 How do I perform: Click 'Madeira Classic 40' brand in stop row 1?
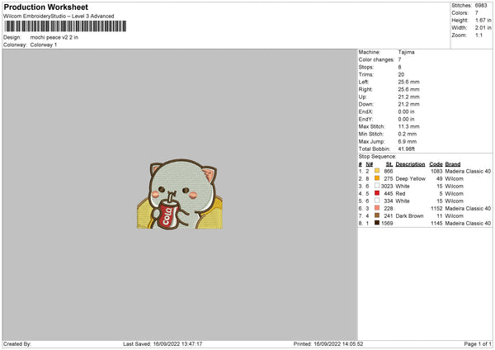click(468, 171)
